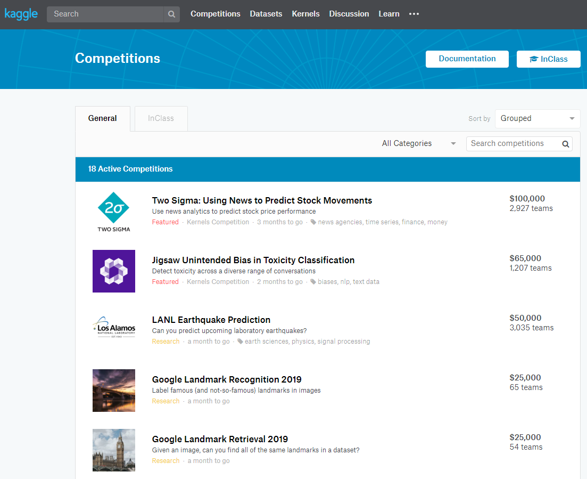Click tag icon beside biases tags
The width and height of the screenshot is (587, 479).
click(313, 281)
